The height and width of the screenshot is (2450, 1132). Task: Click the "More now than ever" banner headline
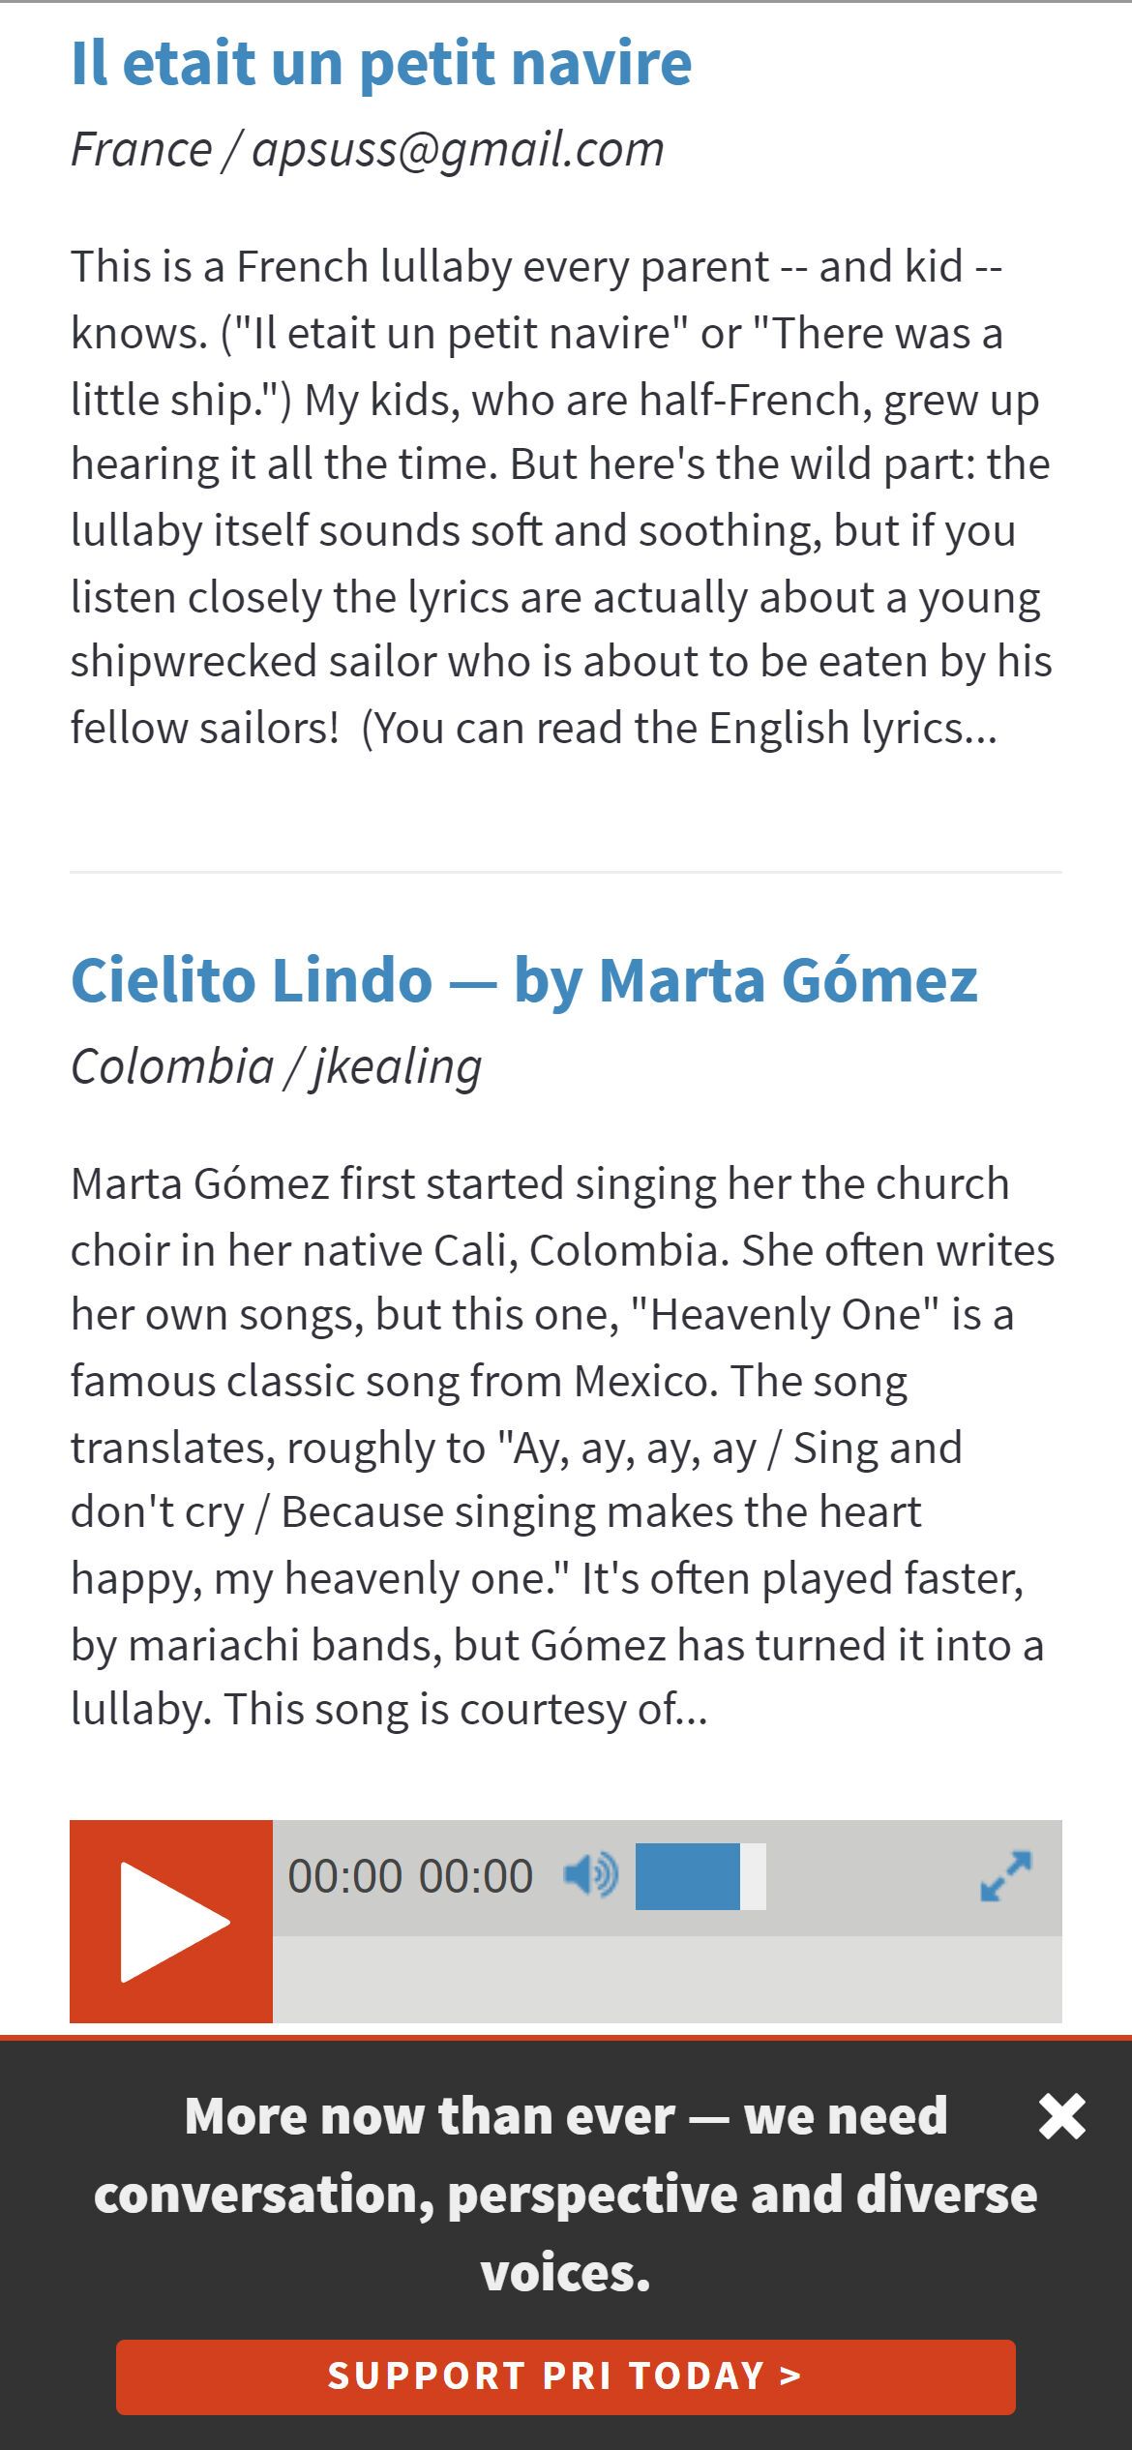click(566, 2194)
